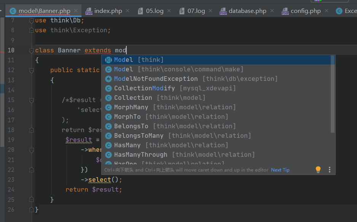This screenshot has height=222, width=357.
Task: Click class icon beside HasManyThrough
Action: click(108, 155)
